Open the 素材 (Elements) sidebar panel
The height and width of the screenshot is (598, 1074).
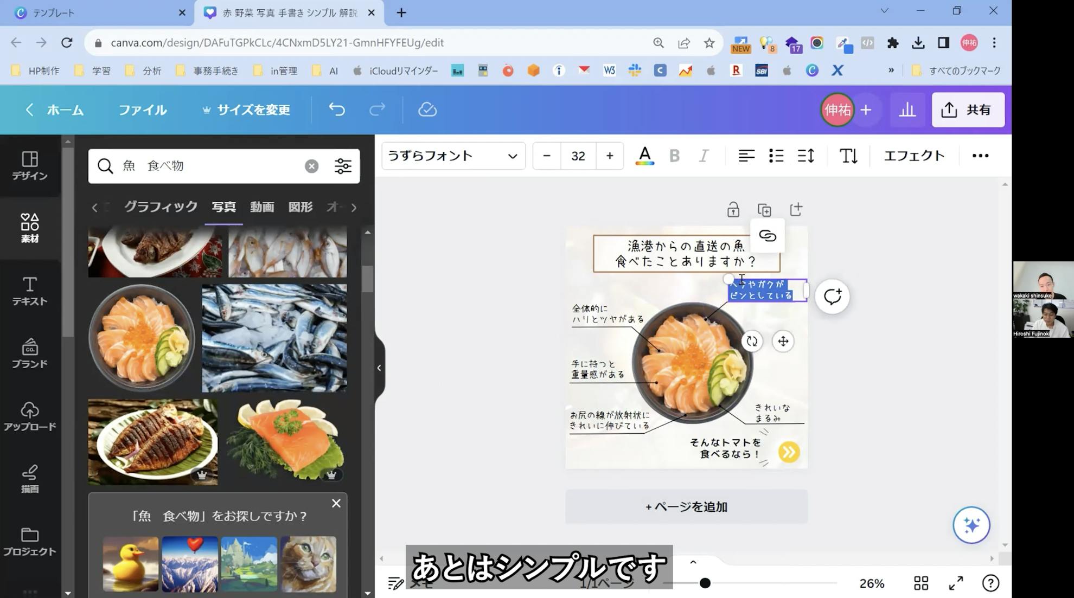30,228
